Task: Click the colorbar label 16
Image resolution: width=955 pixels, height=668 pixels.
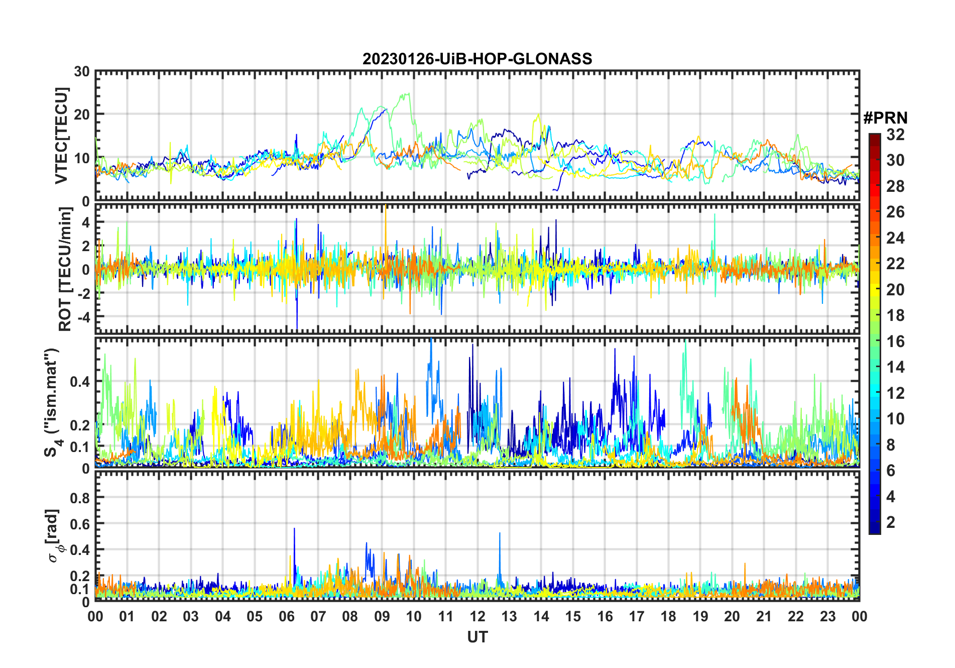Action: 895,342
